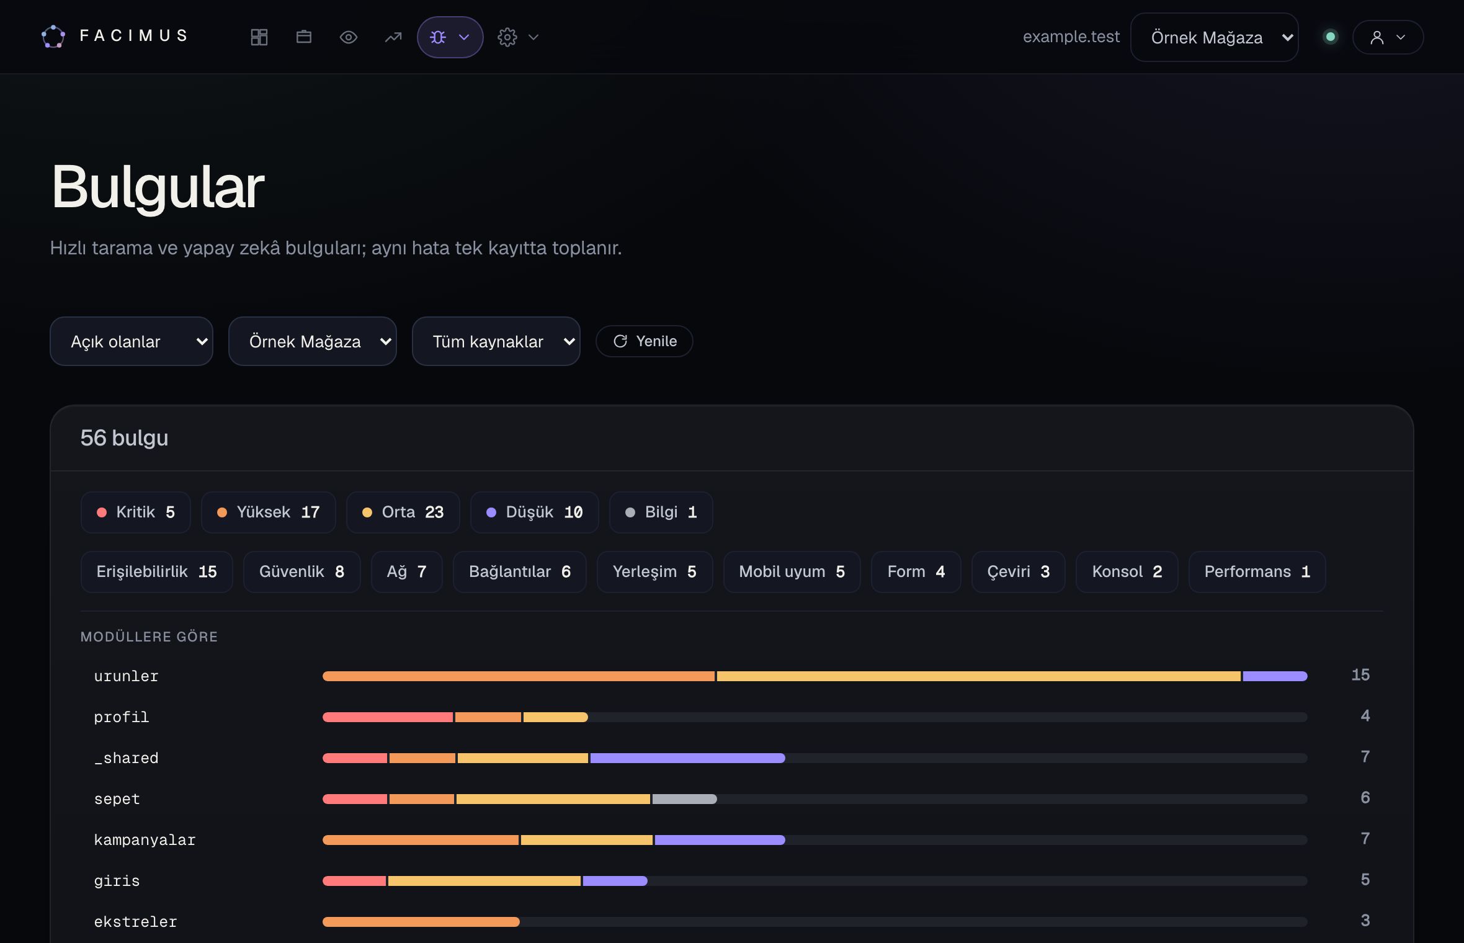Image resolution: width=1464 pixels, height=943 pixels.
Task: Select the Güvenlik category chip
Action: (x=302, y=572)
